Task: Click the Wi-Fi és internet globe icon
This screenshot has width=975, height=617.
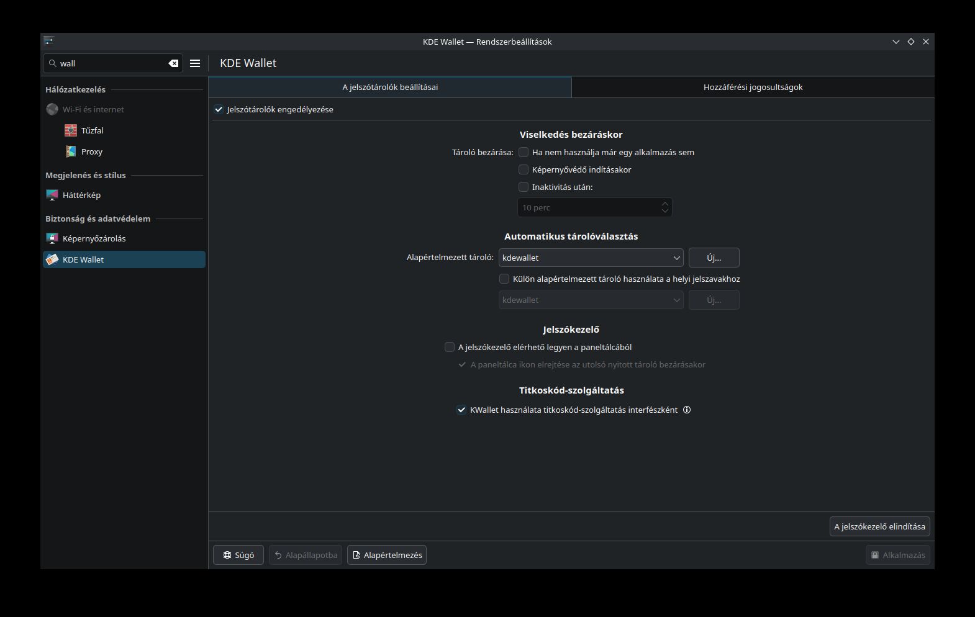Action: point(52,109)
